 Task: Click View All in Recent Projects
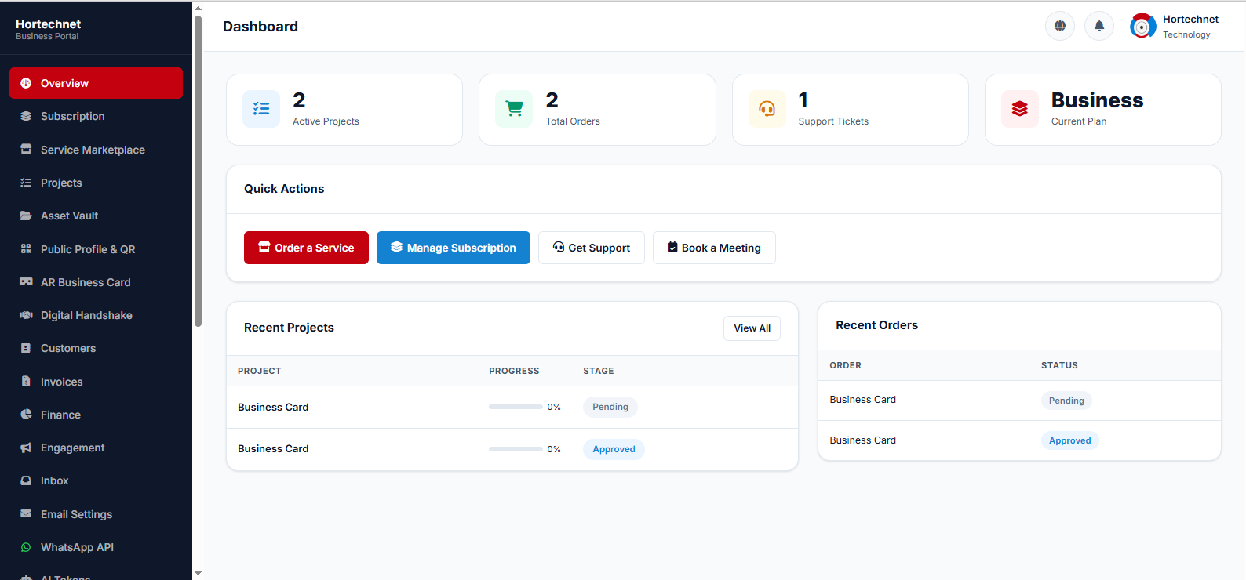coord(752,328)
